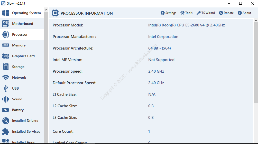Click the Installed Services puzzle icon
The image size is (258, 144).
6,132
